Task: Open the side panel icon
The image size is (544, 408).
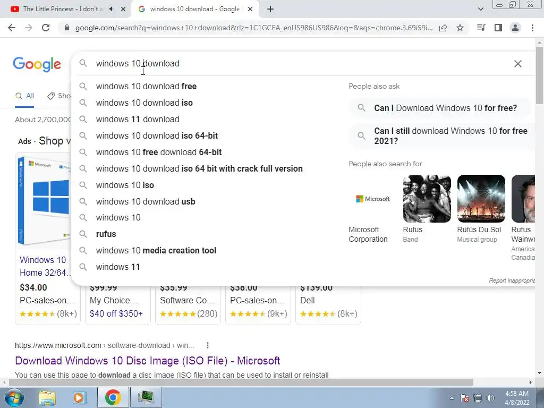Action: point(498,28)
